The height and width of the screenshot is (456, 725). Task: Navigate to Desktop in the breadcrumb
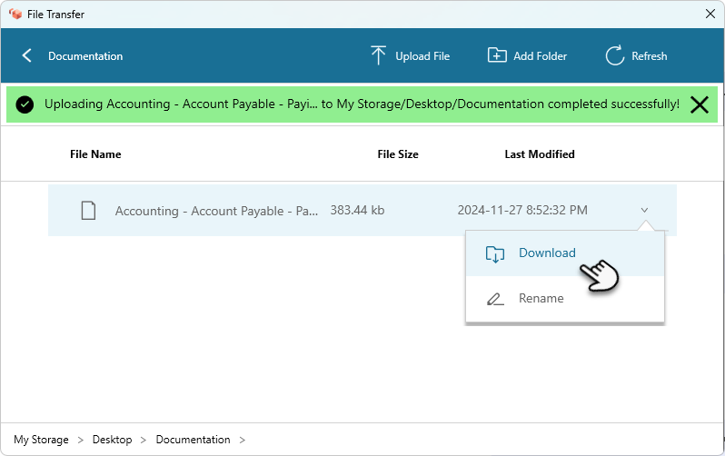pos(113,440)
